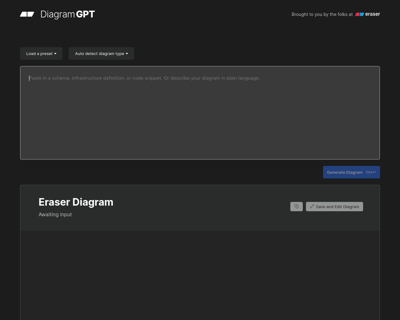Open the Load a preset dropdown

point(41,53)
